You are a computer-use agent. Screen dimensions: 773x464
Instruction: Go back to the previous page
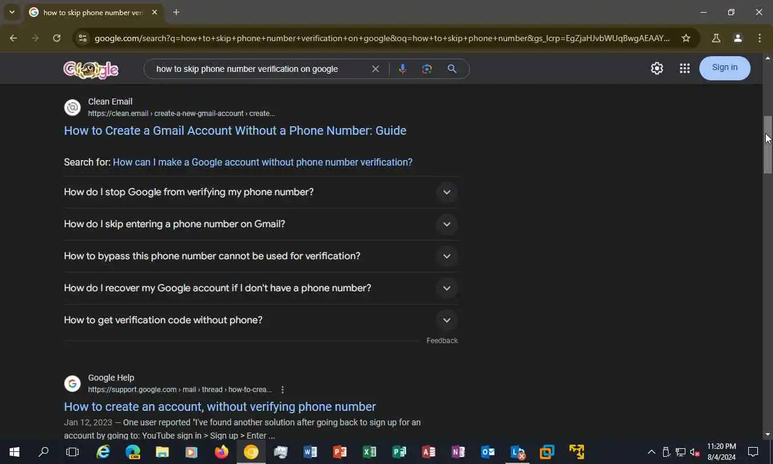pyautogui.click(x=13, y=38)
